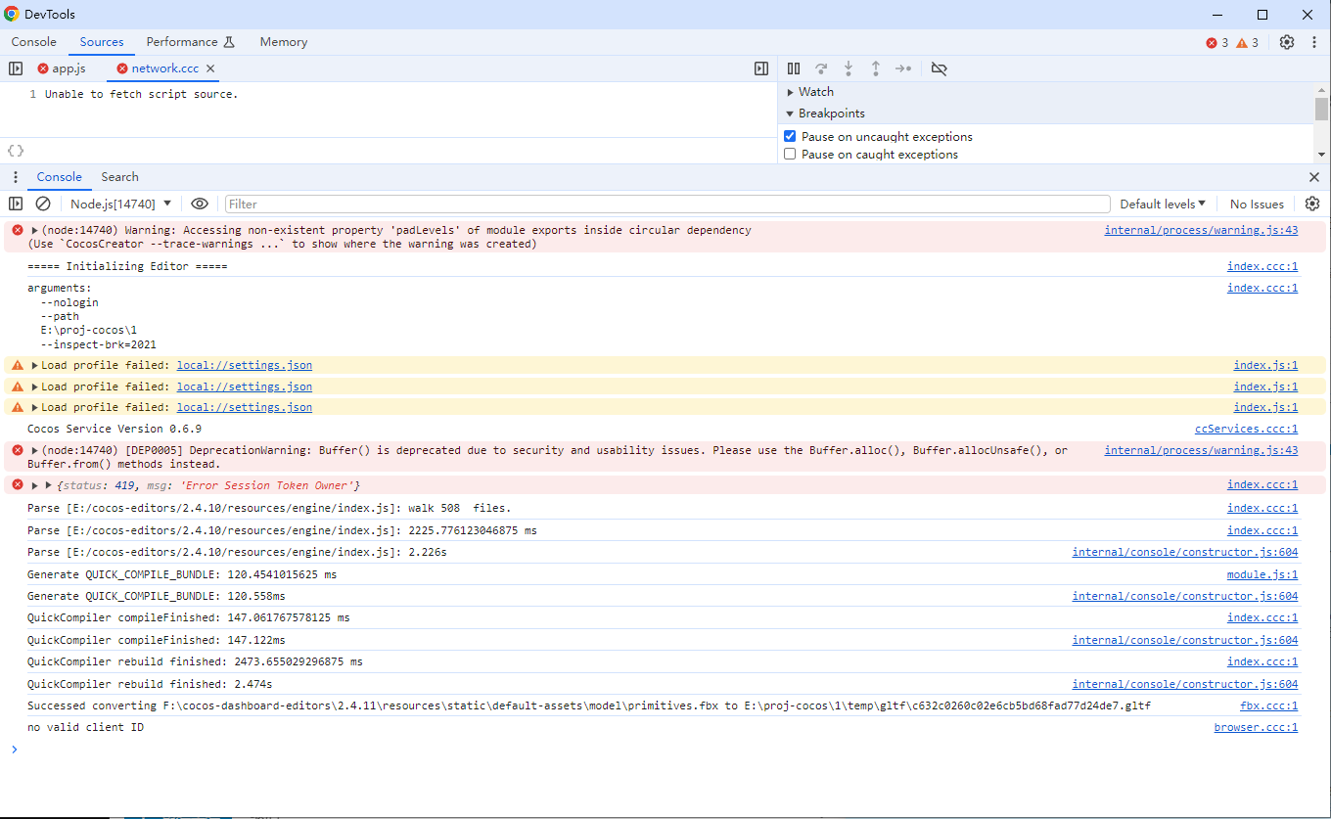Screen dimensions: 1331x819
Task: Open the fbx.ccc:1 source link
Action: (x=1268, y=705)
